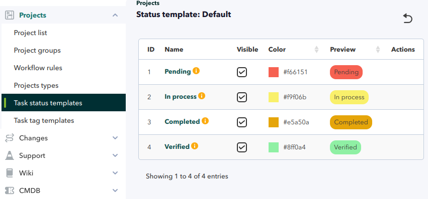Click the back arrow icon

tap(407, 19)
